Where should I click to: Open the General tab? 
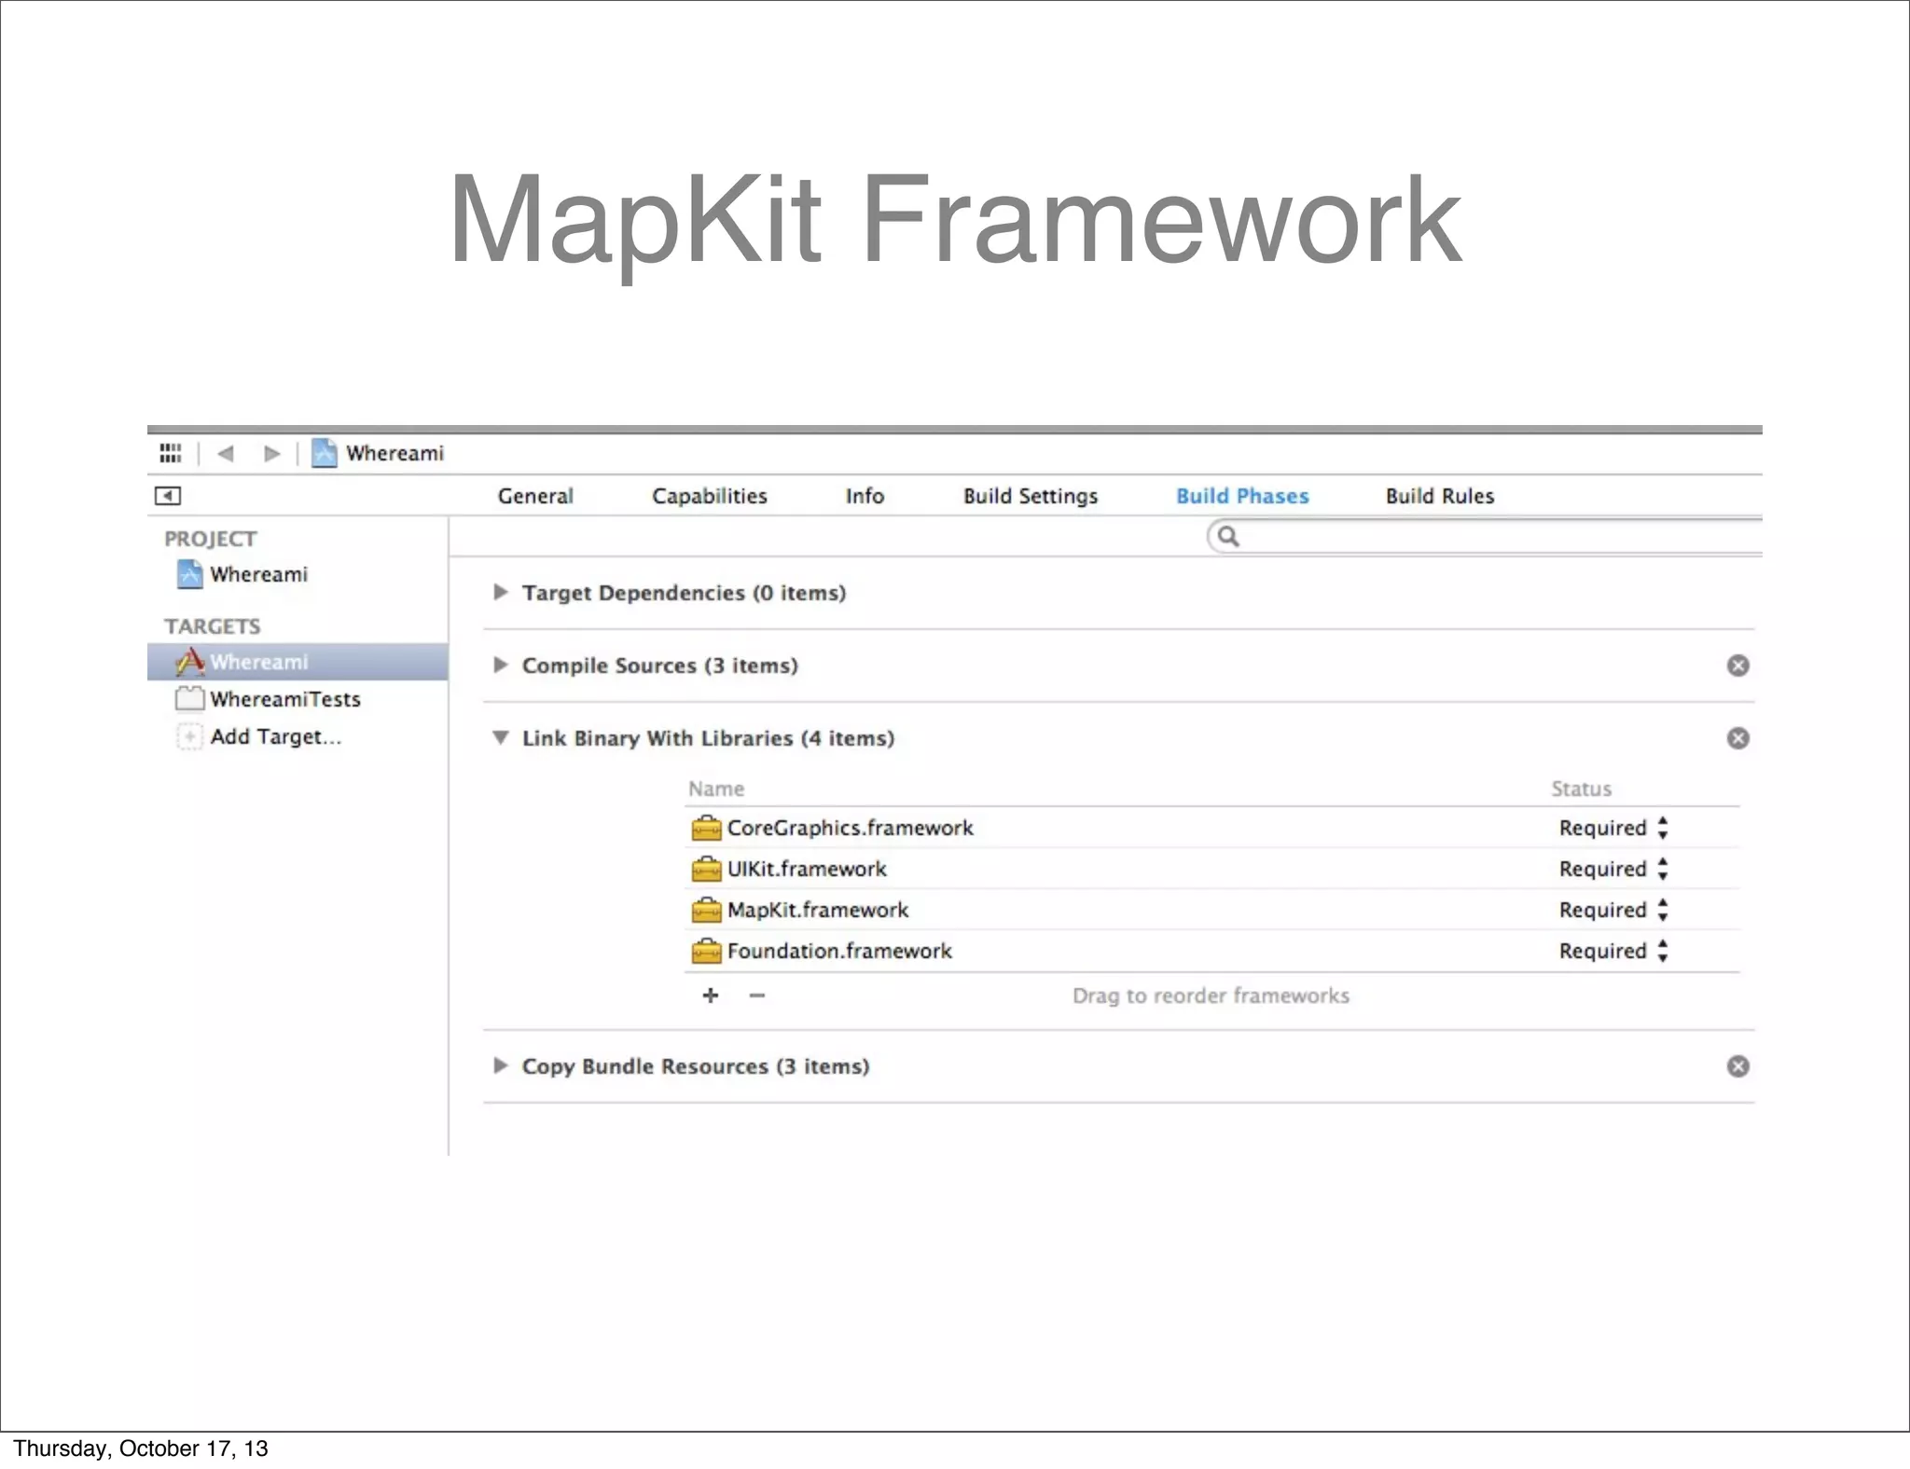(535, 496)
